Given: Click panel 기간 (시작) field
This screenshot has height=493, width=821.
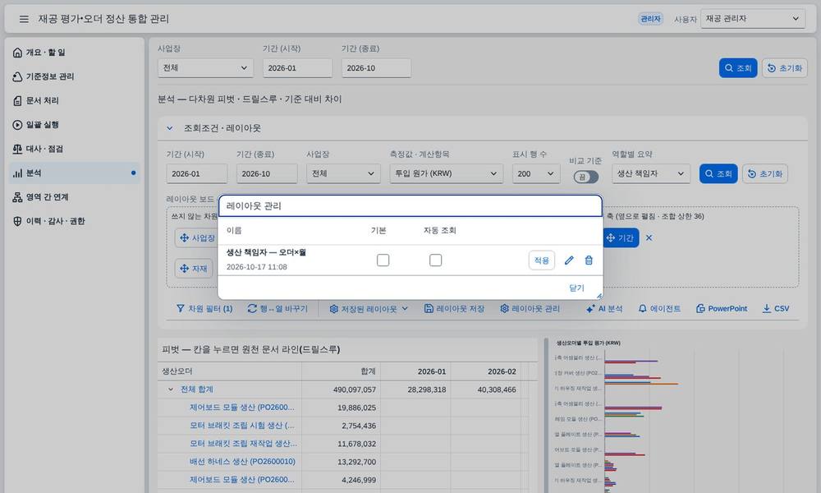Looking at the screenshot, I should (197, 173).
